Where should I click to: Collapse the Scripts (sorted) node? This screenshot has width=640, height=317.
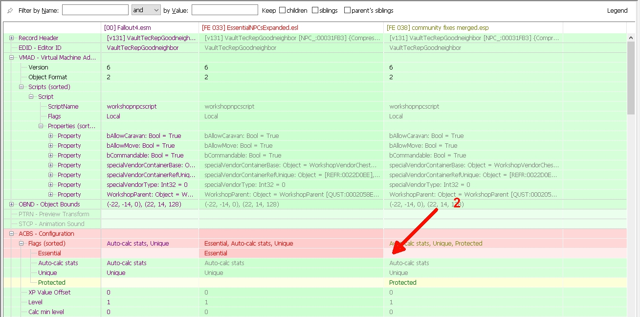22,87
